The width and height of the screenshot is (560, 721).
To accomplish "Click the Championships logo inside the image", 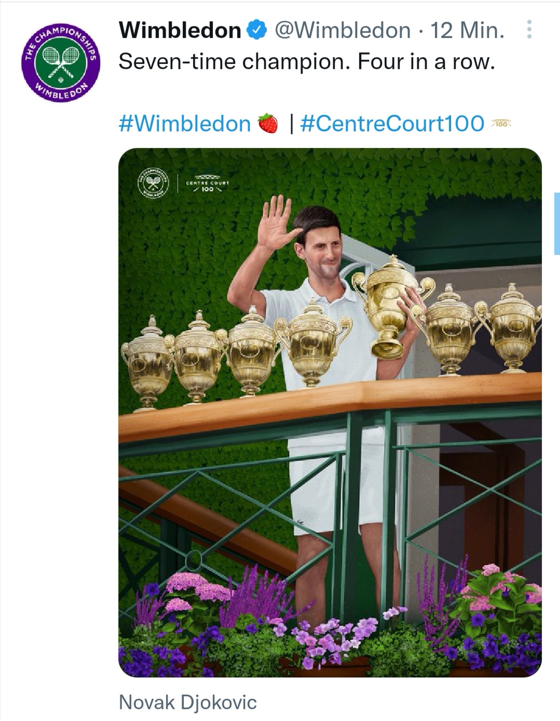I will (153, 183).
